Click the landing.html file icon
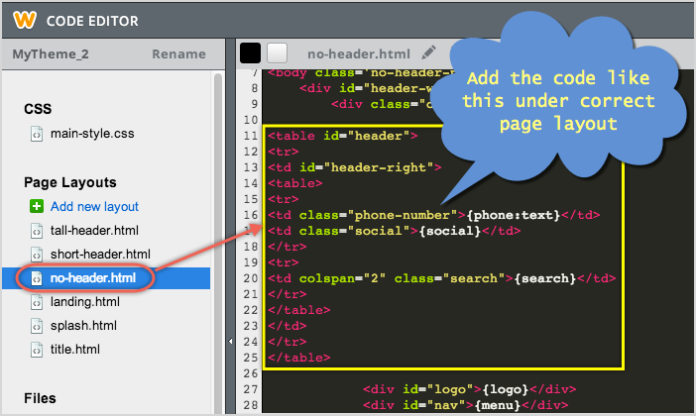The image size is (696, 416). (x=37, y=301)
